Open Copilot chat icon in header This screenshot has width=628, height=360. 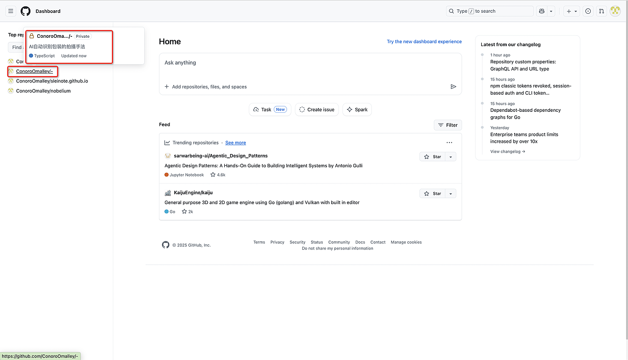coord(542,11)
